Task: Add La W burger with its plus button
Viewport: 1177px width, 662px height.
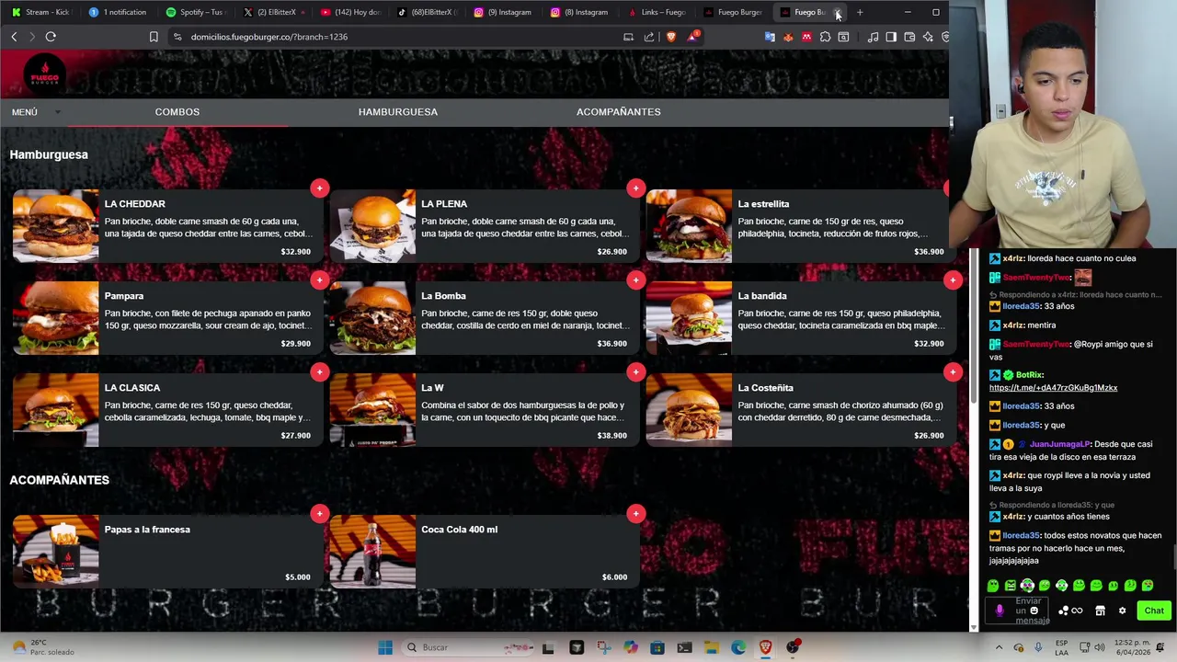Action: 635,371
